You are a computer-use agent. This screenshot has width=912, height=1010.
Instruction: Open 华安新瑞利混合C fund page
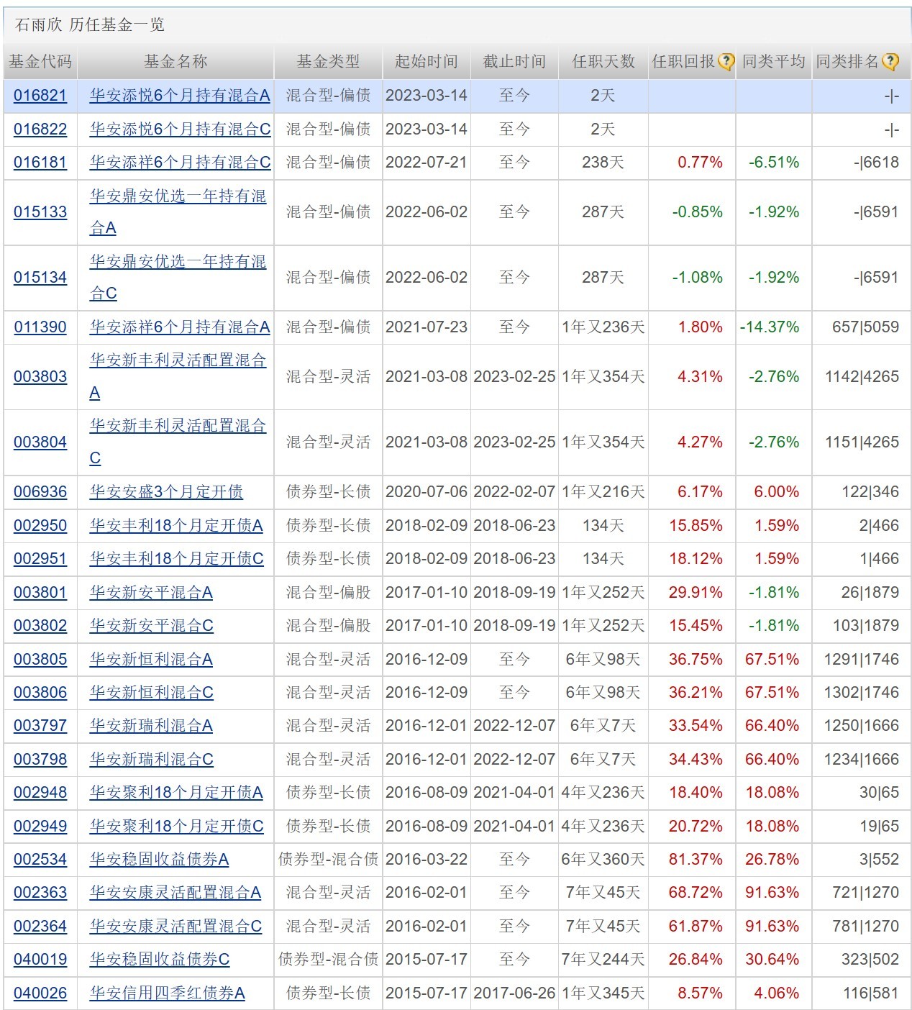pyautogui.click(x=152, y=760)
